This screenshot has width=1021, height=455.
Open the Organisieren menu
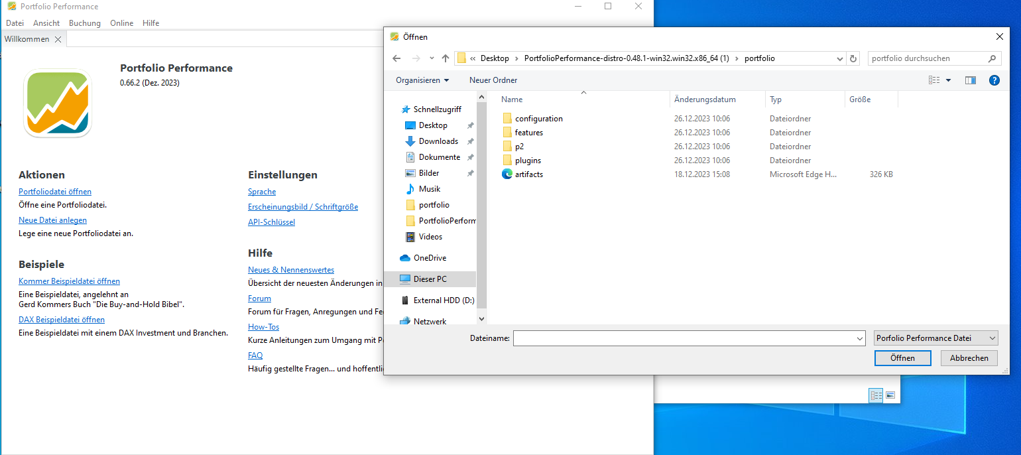click(422, 80)
